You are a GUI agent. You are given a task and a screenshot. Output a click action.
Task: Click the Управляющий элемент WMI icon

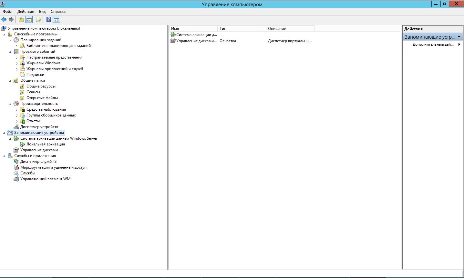pyautogui.click(x=16, y=179)
